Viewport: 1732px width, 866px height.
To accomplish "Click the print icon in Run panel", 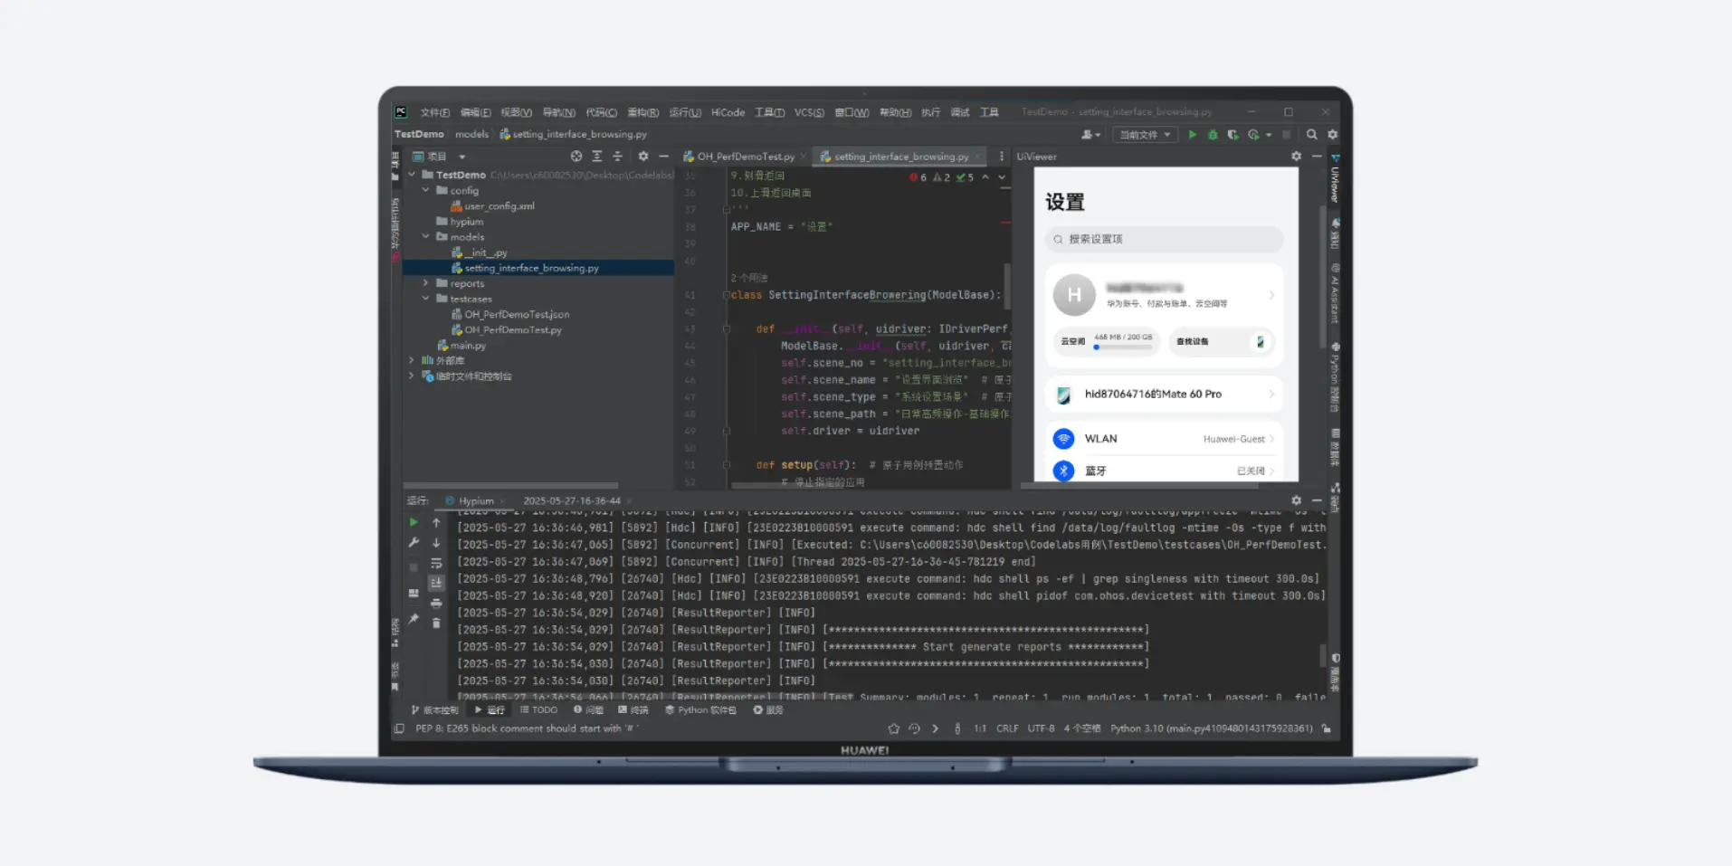I will coord(436,604).
